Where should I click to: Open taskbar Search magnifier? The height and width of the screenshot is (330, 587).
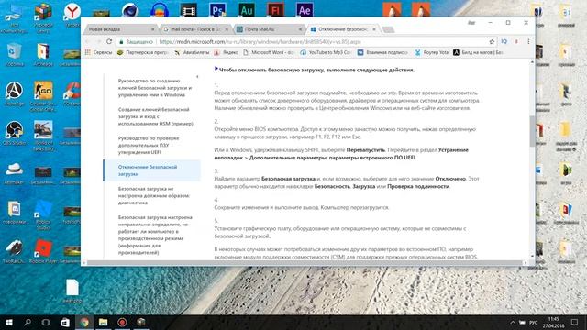(28, 322)
